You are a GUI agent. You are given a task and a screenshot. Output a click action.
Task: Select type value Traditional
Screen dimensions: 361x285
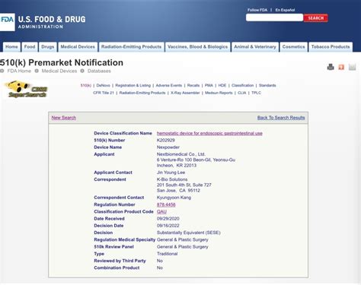[x=168, y=254]
